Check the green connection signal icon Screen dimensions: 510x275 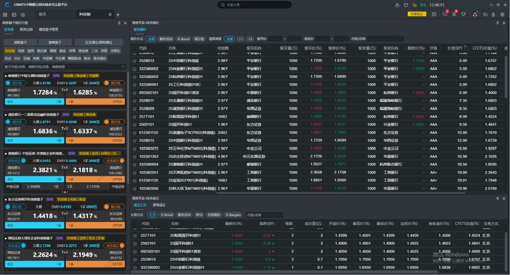point(423,5)
